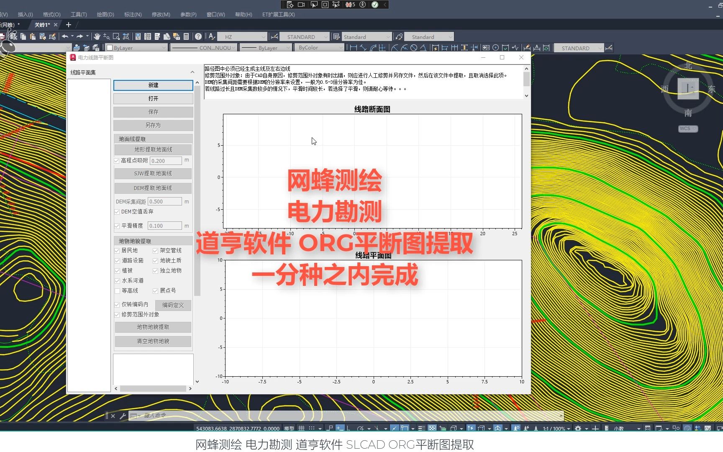Image resolution: width=723 pixels, height=452 pixels.
Task: Click the Center Mark icon
Action: click(495, 48)
